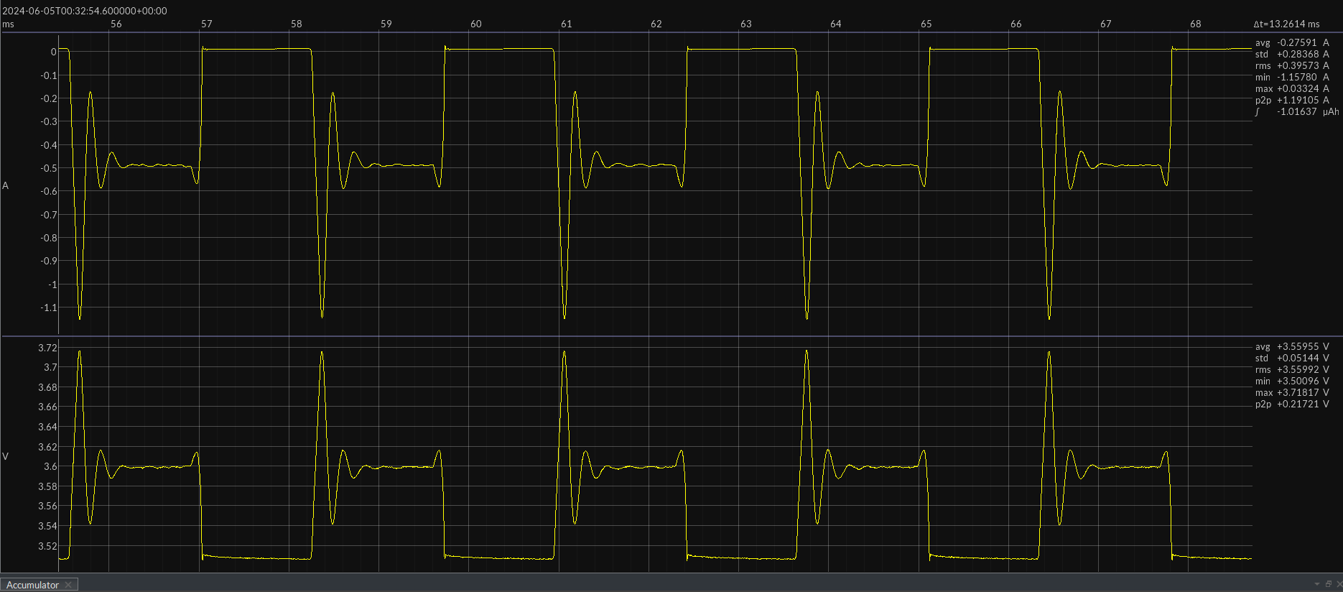Click the -1.1 current y-axis tick
This screenshot has width=1343, height=592.
coord(49,307)
